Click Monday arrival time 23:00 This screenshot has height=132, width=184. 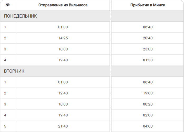tap(148, 49)
